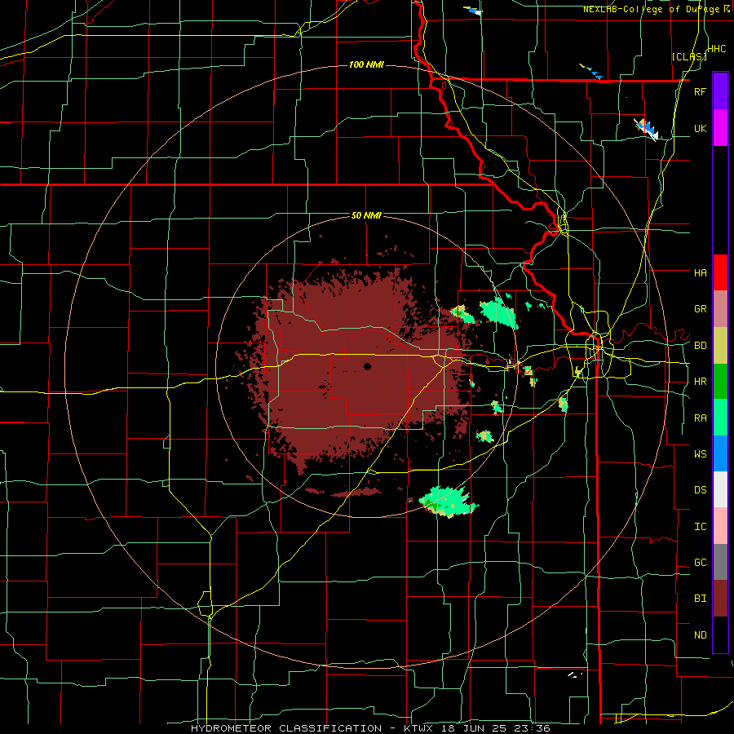Click the large maroon biological echo area
The width and height of the screenshot is (734, 734).
click(360, 369)
